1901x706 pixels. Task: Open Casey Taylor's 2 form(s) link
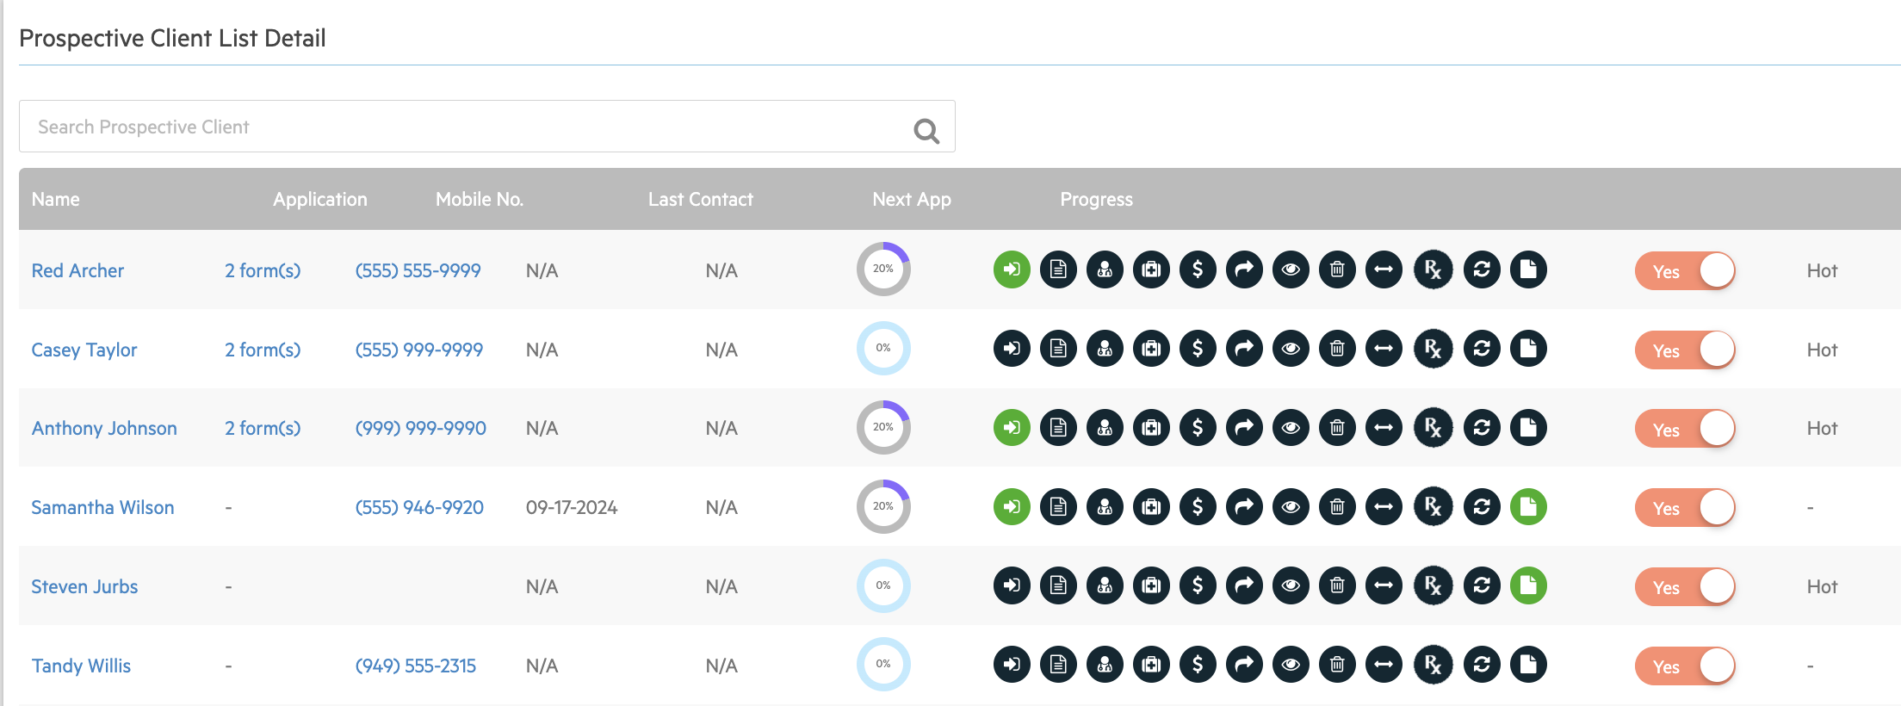click(x=263, y=350)
